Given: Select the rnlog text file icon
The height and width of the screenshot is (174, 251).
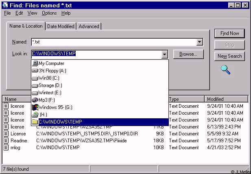Looking at the screenshot, I should point(6,147).
